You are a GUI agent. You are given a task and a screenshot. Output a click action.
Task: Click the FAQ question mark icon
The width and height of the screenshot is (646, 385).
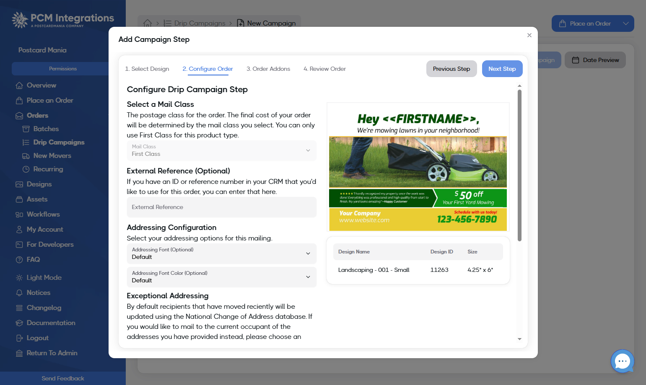[19, 260]
